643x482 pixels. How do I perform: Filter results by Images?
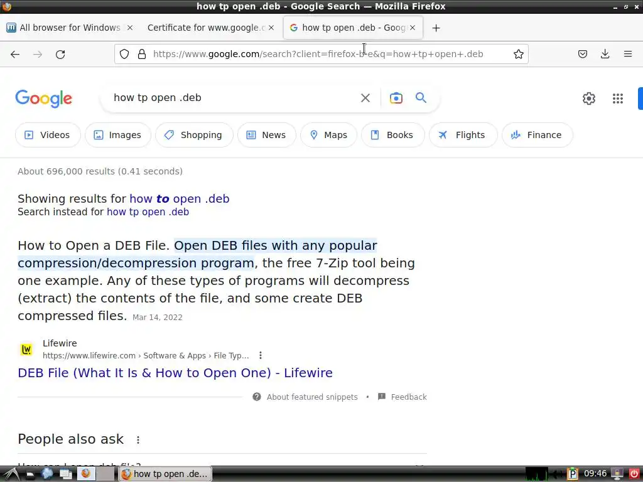click(x=118, y=135)
